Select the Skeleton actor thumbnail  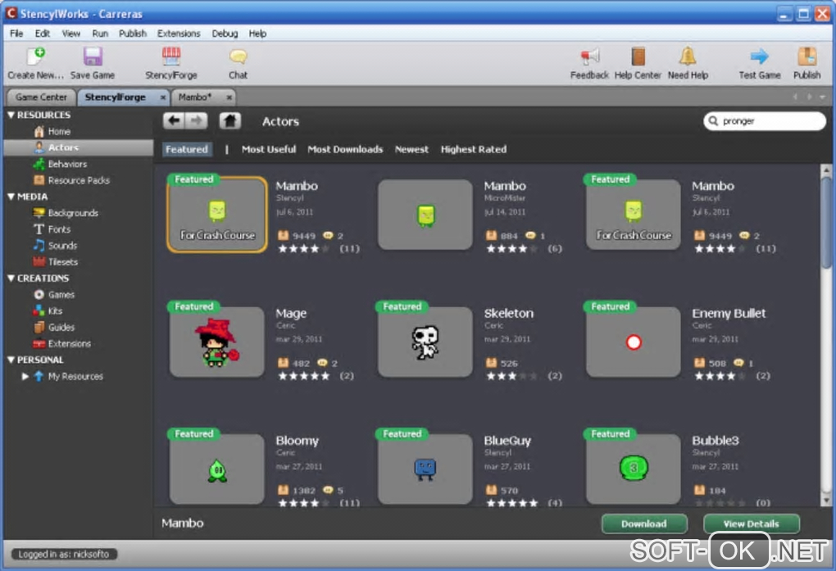pos(425,342)
